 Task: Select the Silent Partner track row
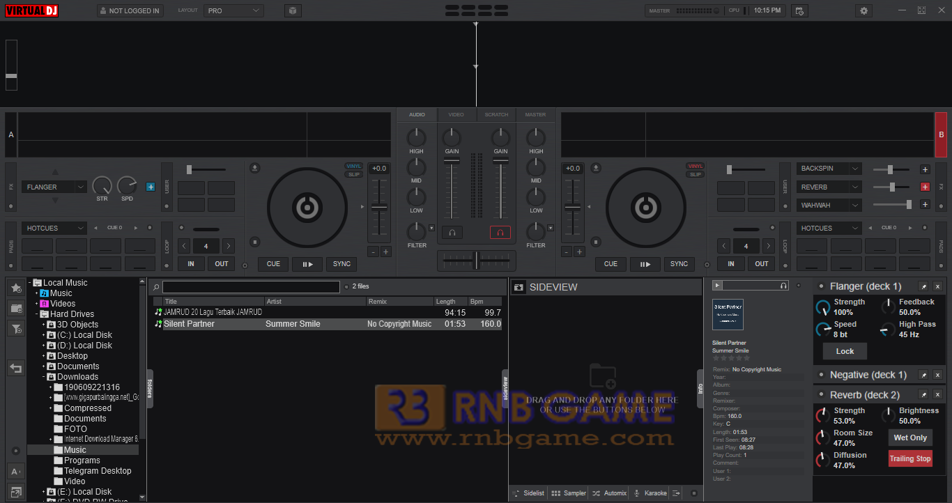click(x=328, y=324)
